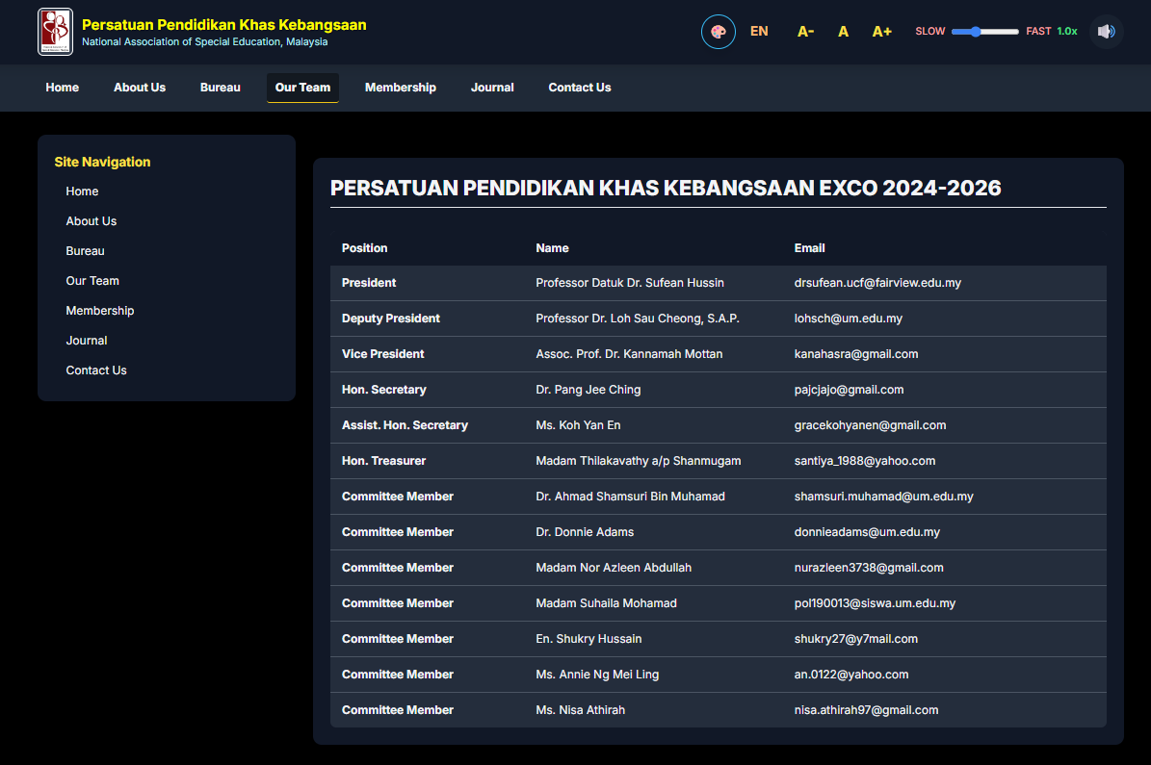Open Membership in the top menu bar
Screen dimensions: 1151x765
pos(400,88)
